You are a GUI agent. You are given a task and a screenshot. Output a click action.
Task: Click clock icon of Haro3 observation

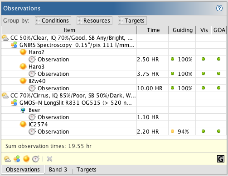pos(32,74)
